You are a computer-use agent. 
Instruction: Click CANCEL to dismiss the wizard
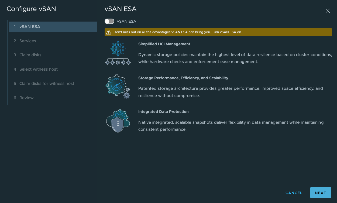pyautogui.click(x=294, y=193)
